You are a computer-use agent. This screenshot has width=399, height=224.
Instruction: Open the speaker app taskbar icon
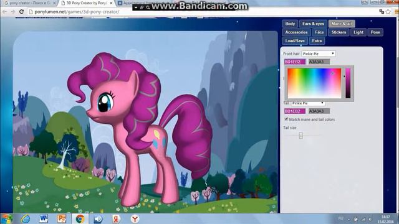(99, 219)
